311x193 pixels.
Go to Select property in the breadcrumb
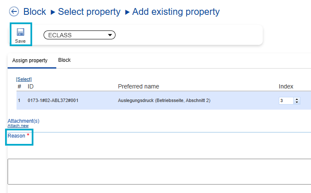89,12
